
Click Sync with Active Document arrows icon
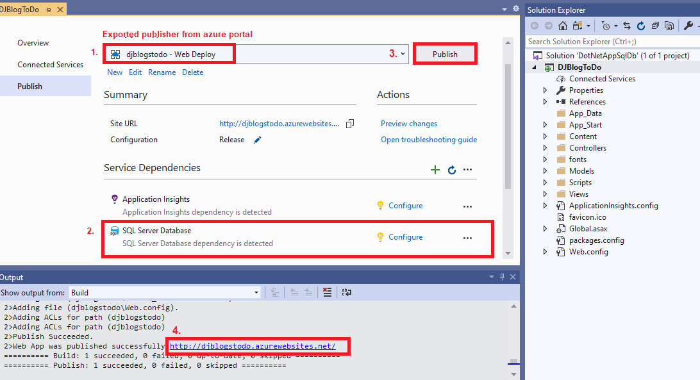tap(627, 26)
